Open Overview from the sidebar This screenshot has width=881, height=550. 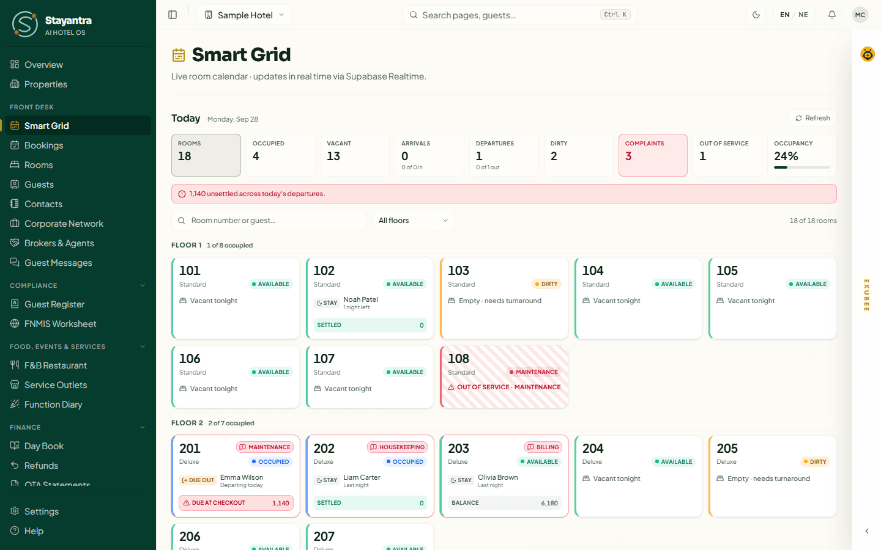(78, 65)
